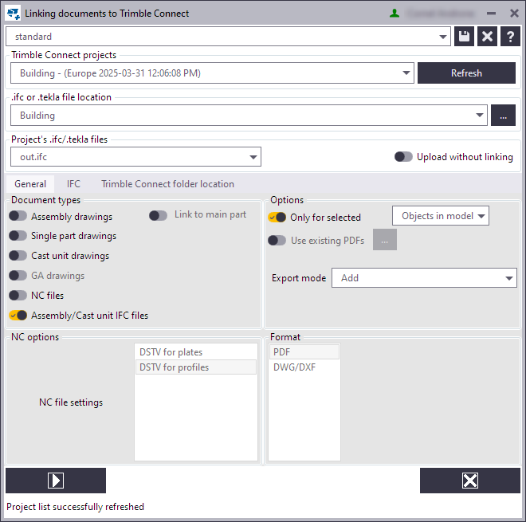Toggle Use existing PDFs switch
This screenshot has height=522, width=526.
coord(277,240)
